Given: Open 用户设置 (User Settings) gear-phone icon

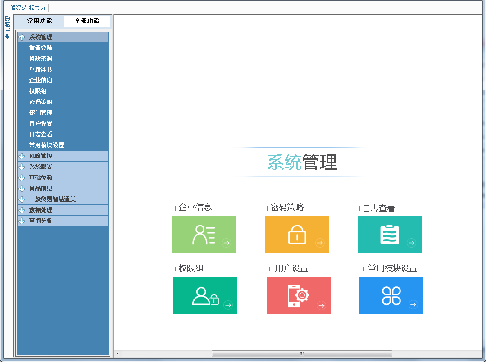Looking at the screenshot, I should tap(299, 295).
